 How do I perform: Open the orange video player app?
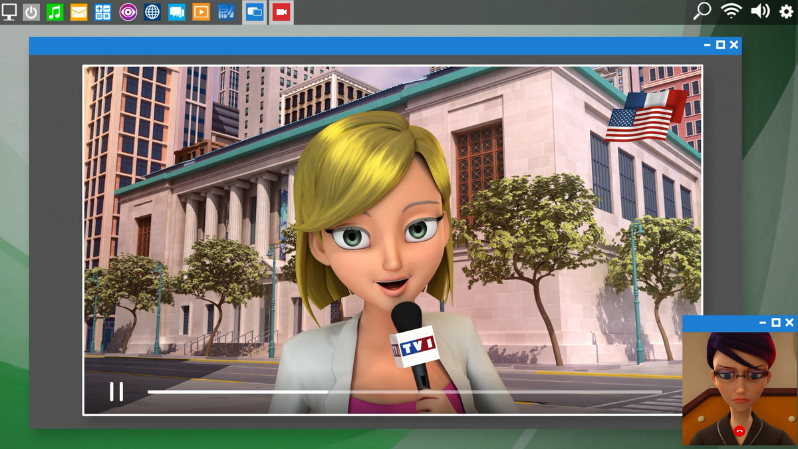(201, 12)
